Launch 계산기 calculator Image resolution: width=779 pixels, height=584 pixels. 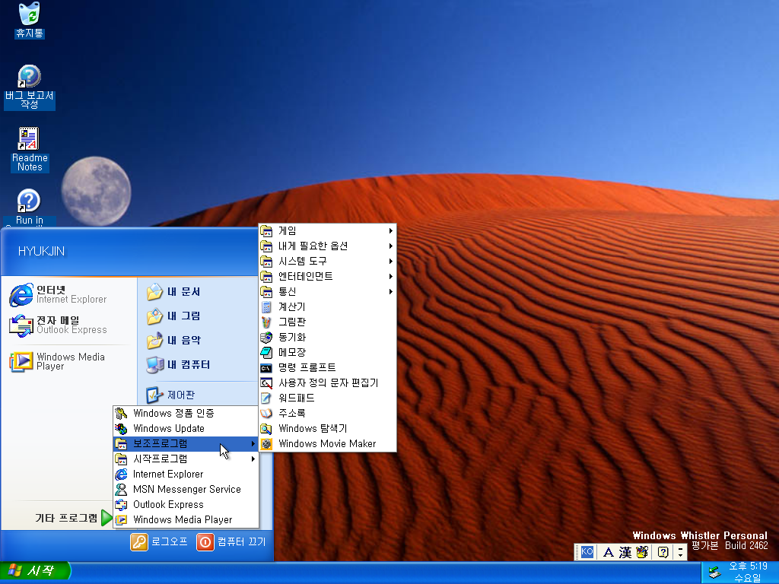[x=327, y=307]
